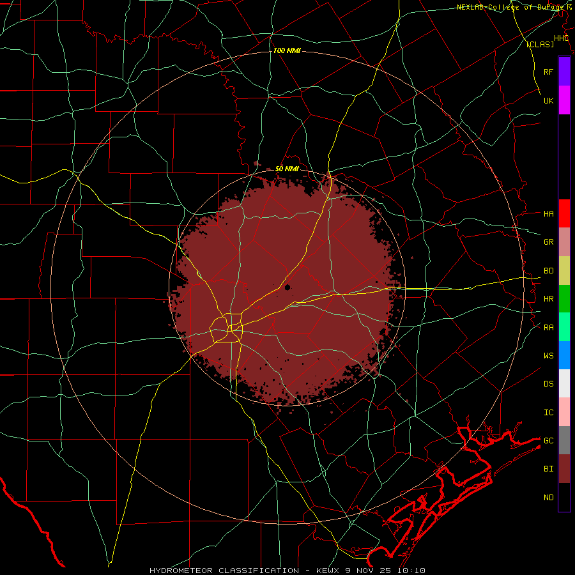Click the HHC product label
Image resolution: width=575 pixels, height=575 pixels.
click(562, 38)
